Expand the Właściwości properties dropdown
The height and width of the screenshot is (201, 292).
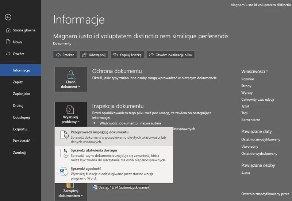[254, 71]
